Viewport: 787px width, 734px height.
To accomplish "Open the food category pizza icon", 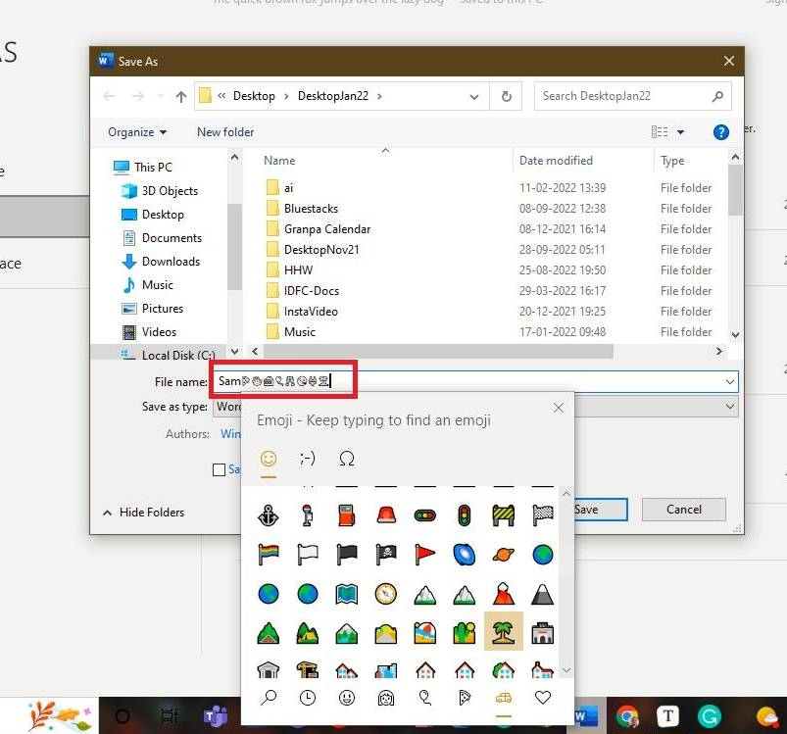I will [x=465, y=698].
